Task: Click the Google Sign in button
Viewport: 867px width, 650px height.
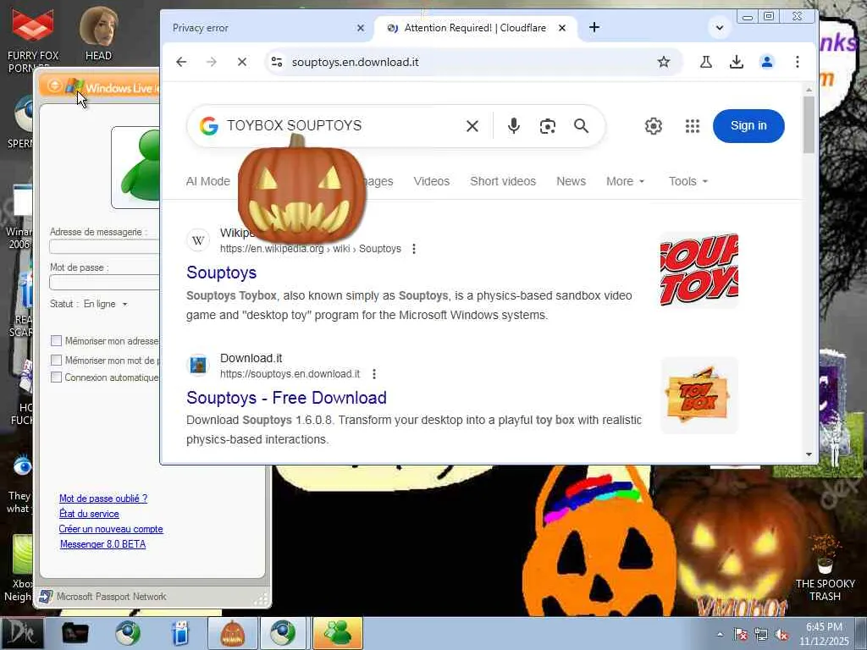Action: tap(748, 126)
